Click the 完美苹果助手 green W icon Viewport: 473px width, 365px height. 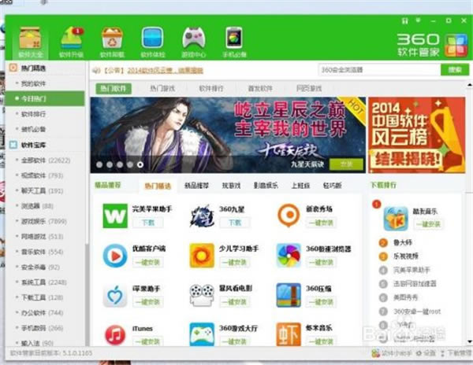[x=115, y=216]
